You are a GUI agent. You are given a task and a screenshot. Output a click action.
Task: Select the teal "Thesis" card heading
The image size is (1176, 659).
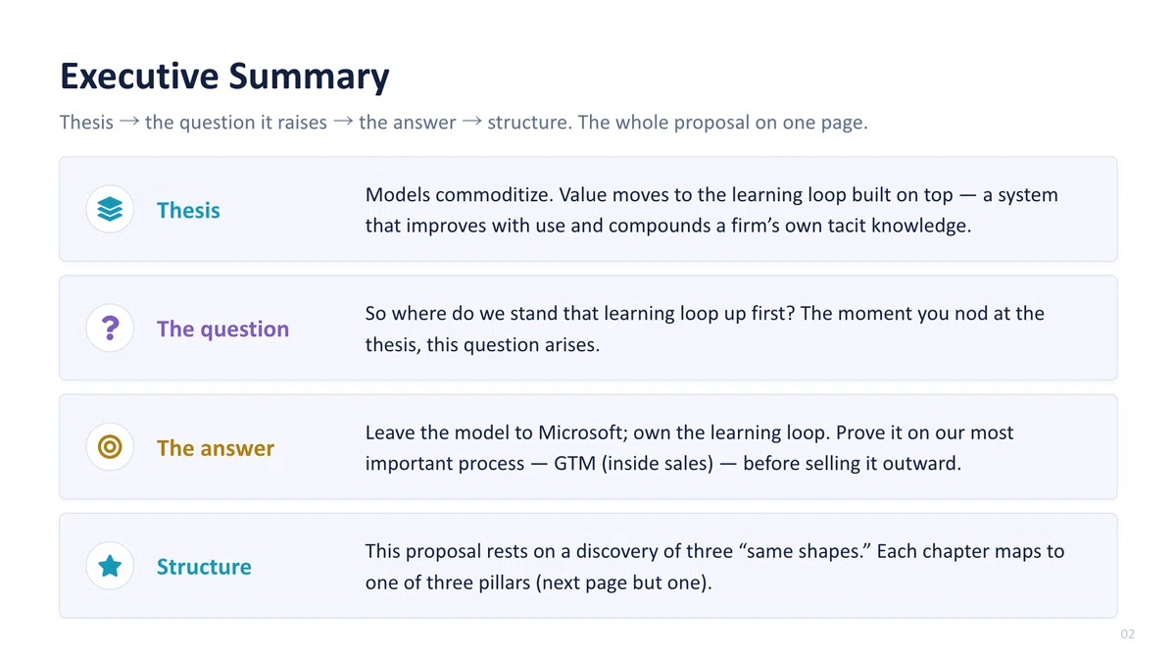(188, 210)
